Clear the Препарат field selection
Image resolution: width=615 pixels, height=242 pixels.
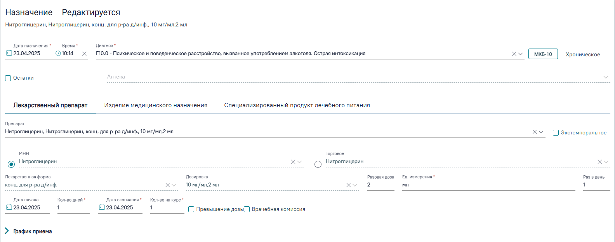535,132
